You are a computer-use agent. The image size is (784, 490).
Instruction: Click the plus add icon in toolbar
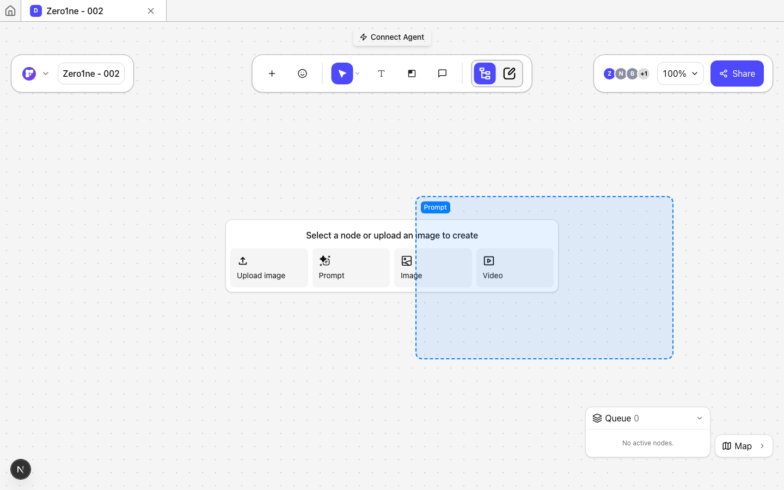pos(272,73)
